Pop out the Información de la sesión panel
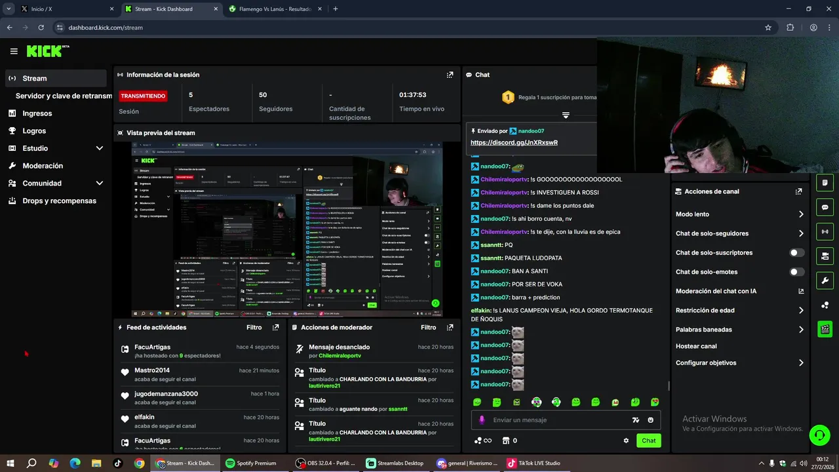This screenshot has width=839, height=472. click(450, 75)
